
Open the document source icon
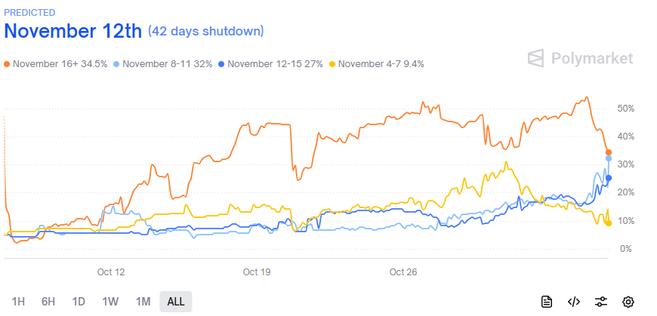click(x=547, y=302)
